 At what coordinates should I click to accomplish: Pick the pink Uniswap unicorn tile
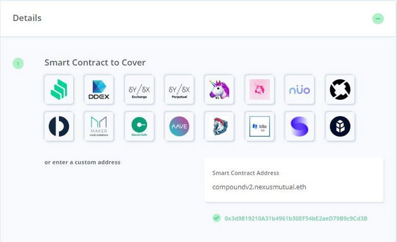(x=260, y=90)
